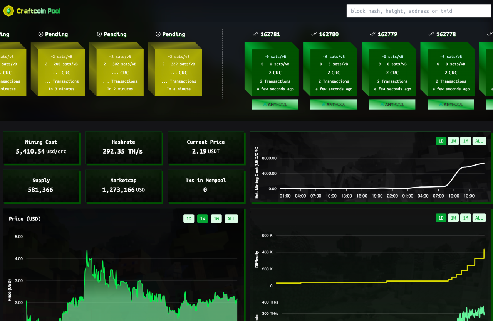Click the 5.00 price axis label
This screenshot has width=493, height=321.
coord(19,237)
